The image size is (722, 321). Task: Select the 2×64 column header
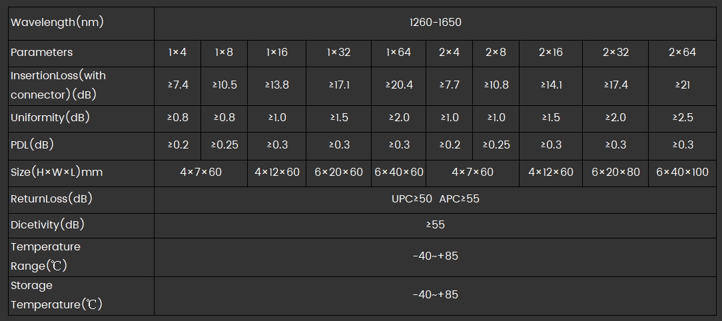682,53
